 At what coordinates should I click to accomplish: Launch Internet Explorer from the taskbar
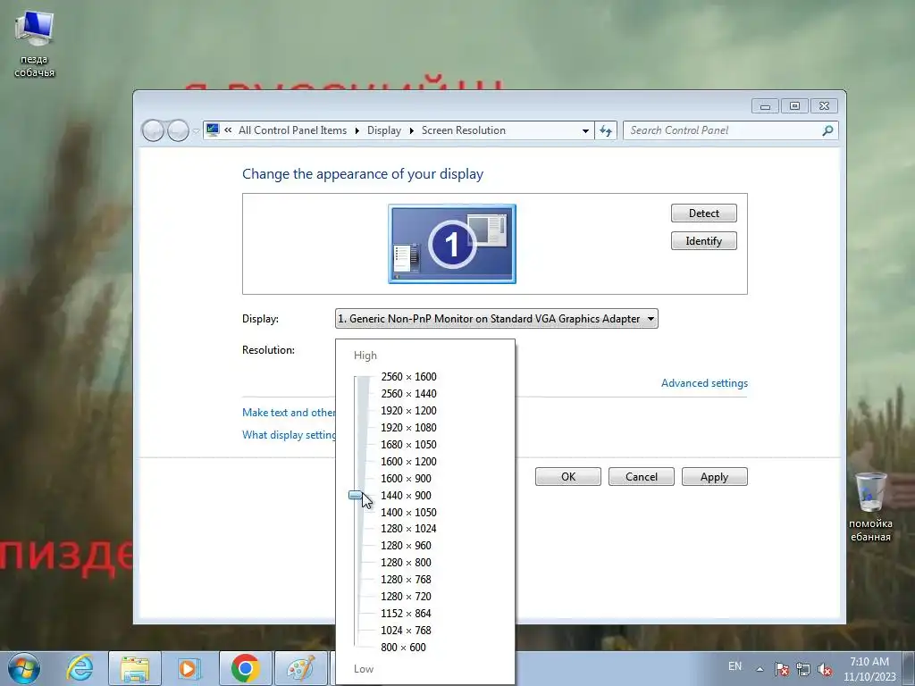(x=80, y=668)
